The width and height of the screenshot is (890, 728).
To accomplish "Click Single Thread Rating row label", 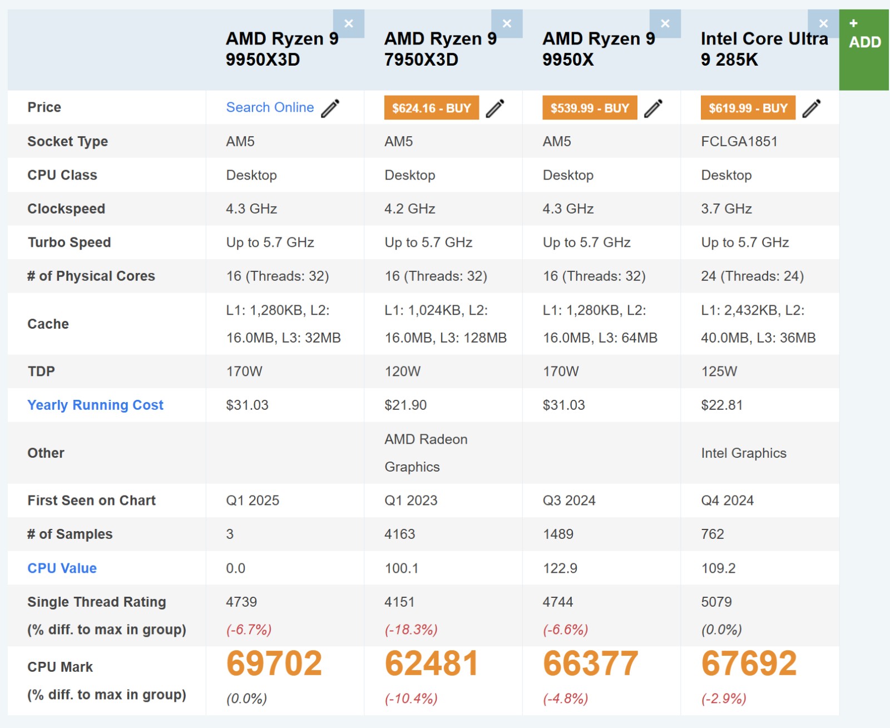I will pyautogui.click(x=97, y=602).
